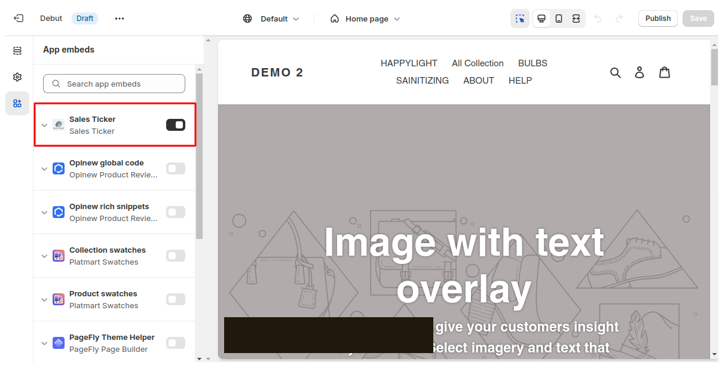Expand the Product swatches chevron
The image size is (719, 365).
44,300
